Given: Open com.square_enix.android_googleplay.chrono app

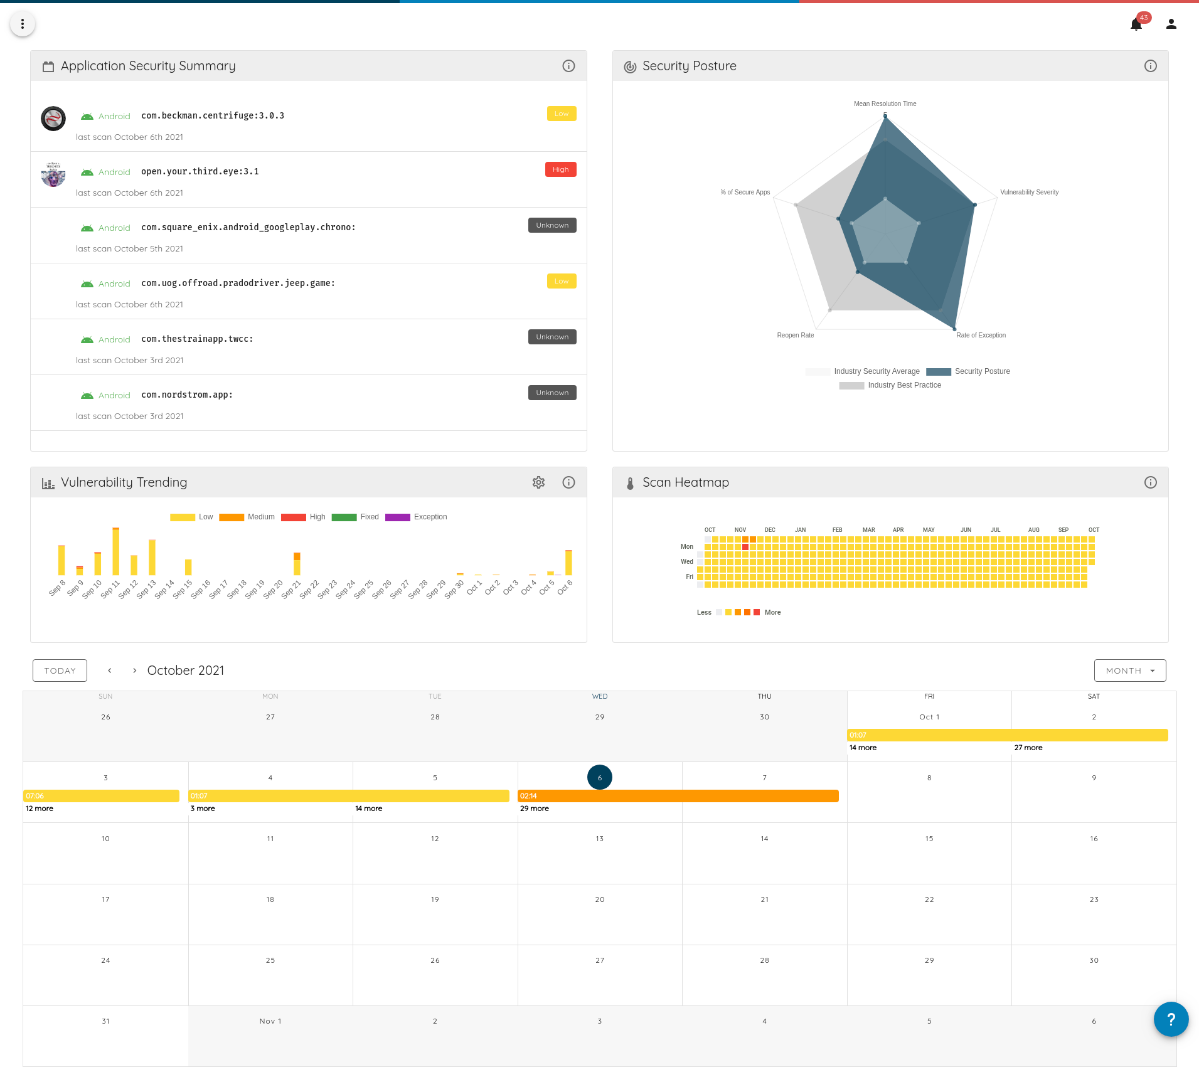Looking at the screenshot, I should 248,227.
